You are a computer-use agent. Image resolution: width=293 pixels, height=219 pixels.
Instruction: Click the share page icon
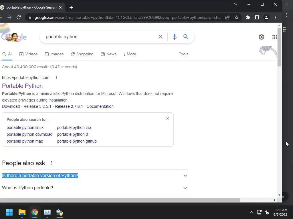click(227, 17)
